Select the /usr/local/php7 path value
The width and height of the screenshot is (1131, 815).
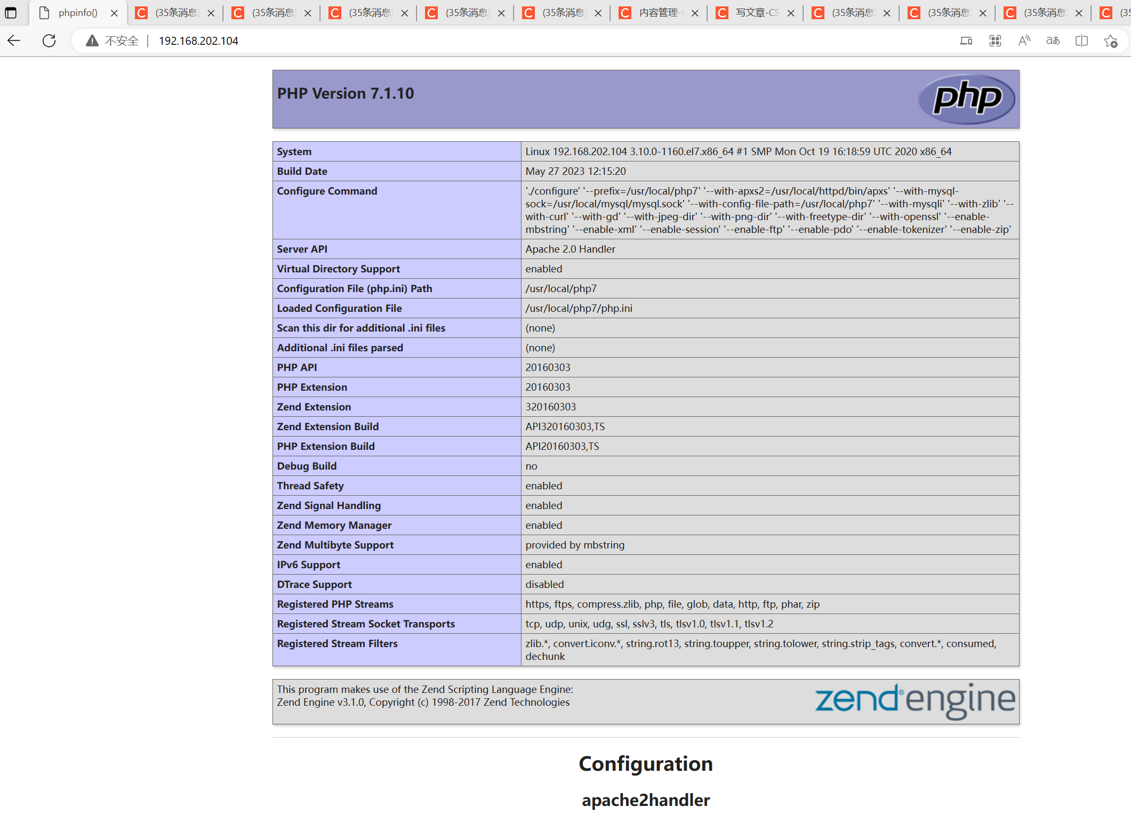[x=561, y=288]
